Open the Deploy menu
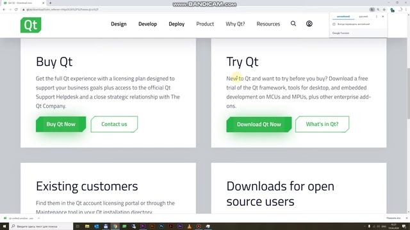This screenshot has width=410, height=230. pos(177,24)
